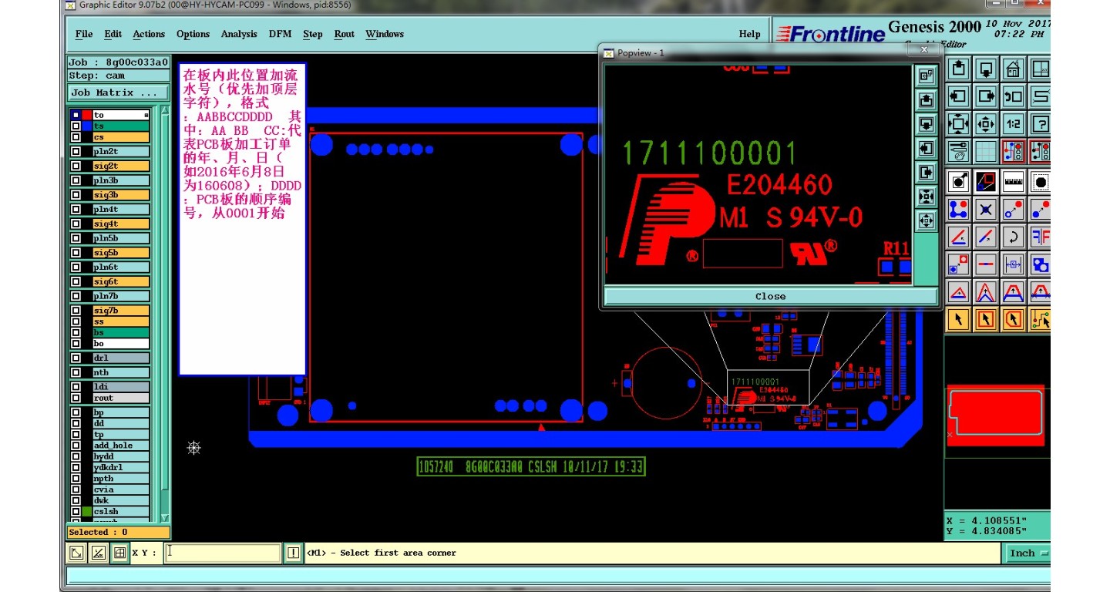The height and width of the screenshot is (592, 1110).
Task: Click layer list scroll up arrow
Action: tap(164, 112)
